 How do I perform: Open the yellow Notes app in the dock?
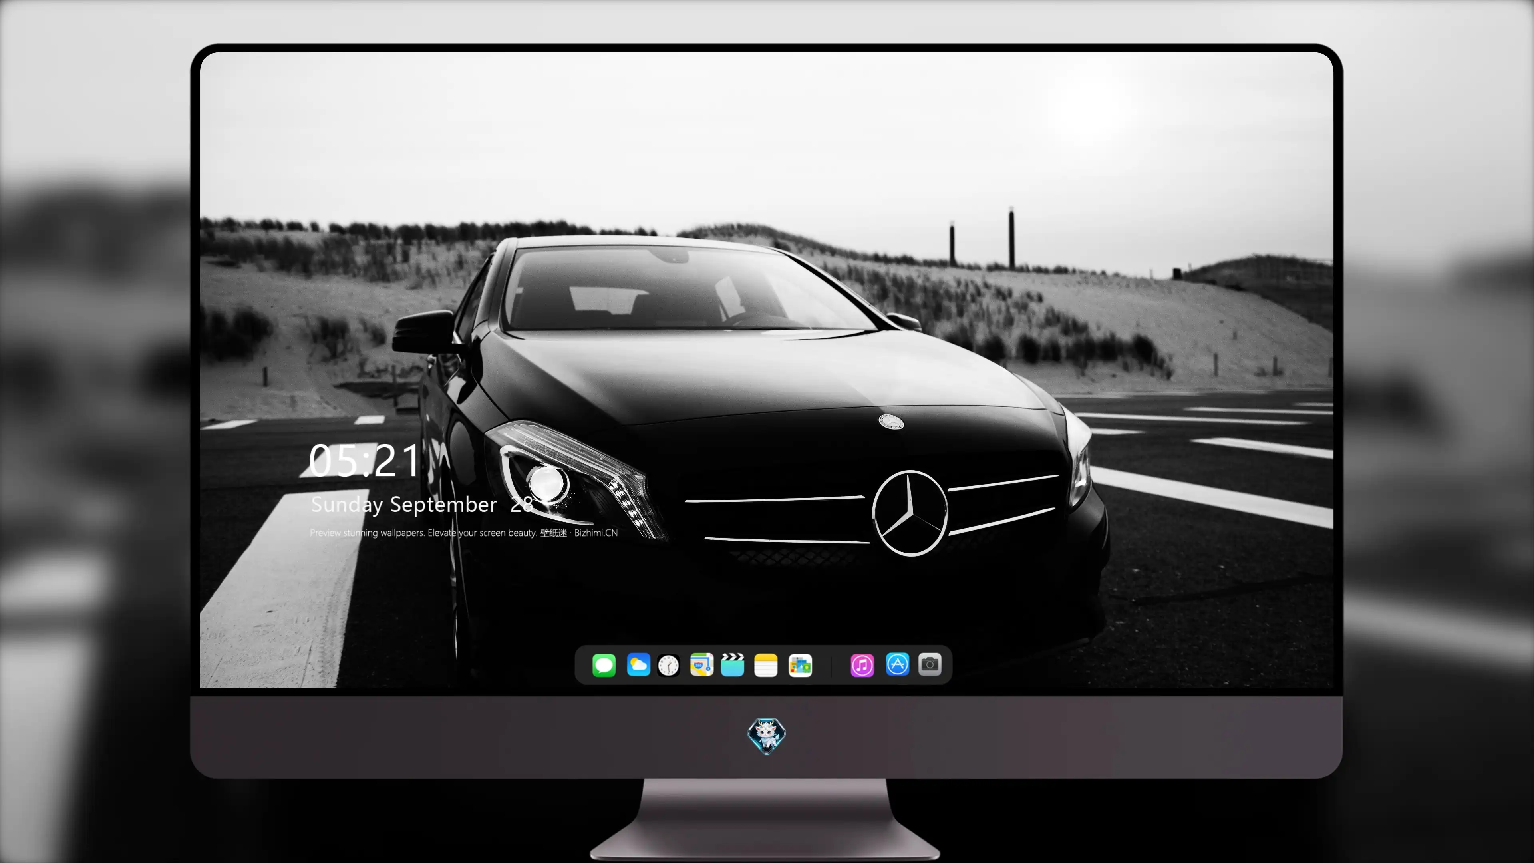(x=766, y=665)
